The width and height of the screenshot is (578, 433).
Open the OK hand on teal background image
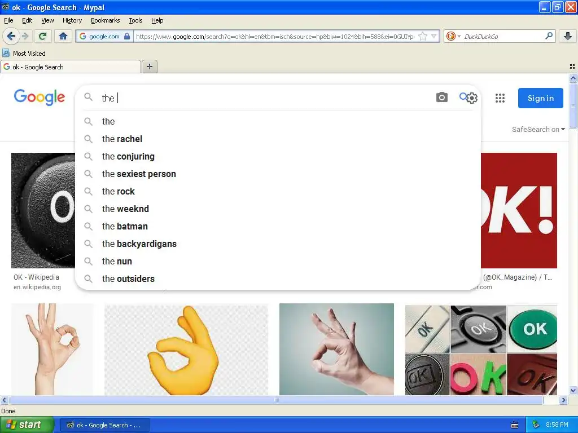point(336,349)
